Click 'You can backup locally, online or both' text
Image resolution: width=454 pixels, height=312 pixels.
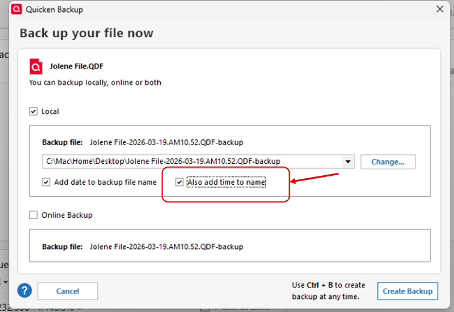95,83
